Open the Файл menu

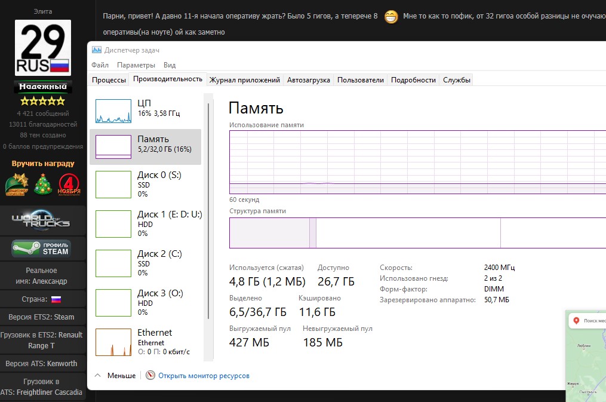coord(100,65)
